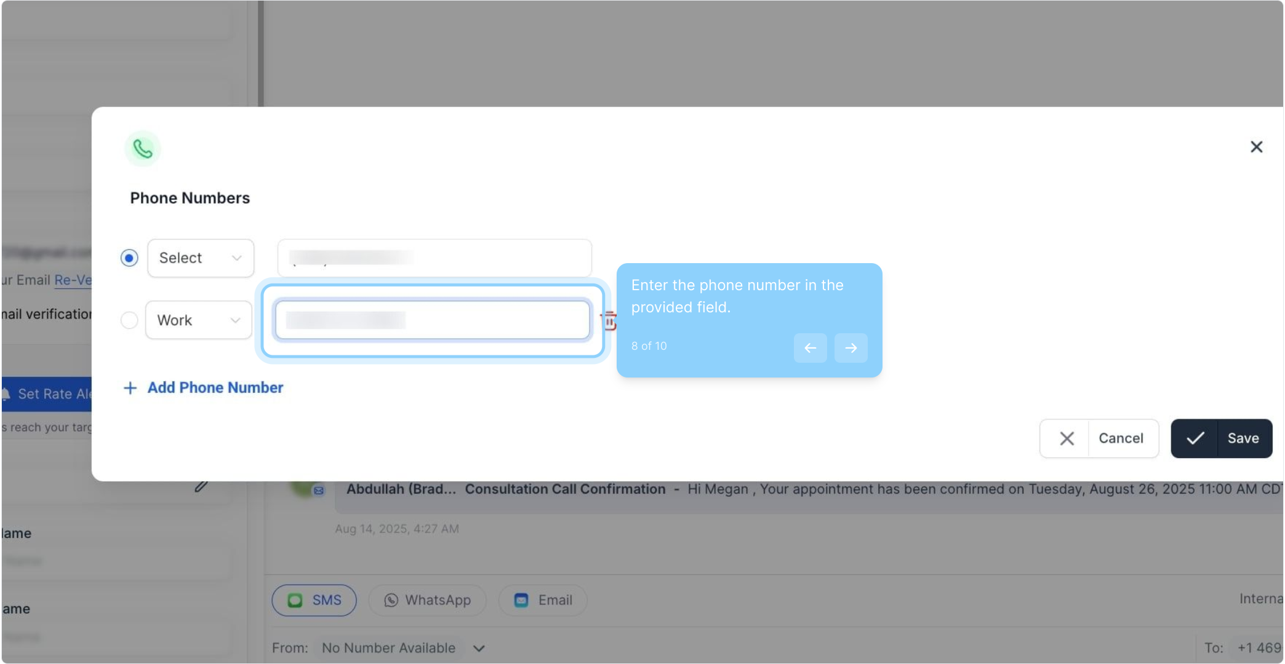Go to previous tour step arrow
Viewport: 1285px width, 664px height.
[x=810, y=348]
